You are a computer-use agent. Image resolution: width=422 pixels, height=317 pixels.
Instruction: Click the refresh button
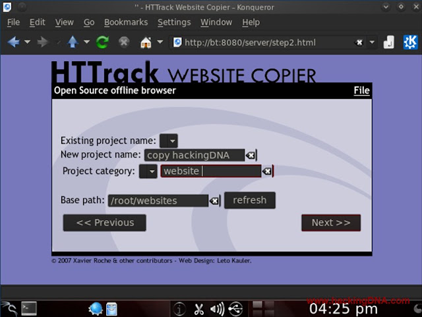point(250,200)
